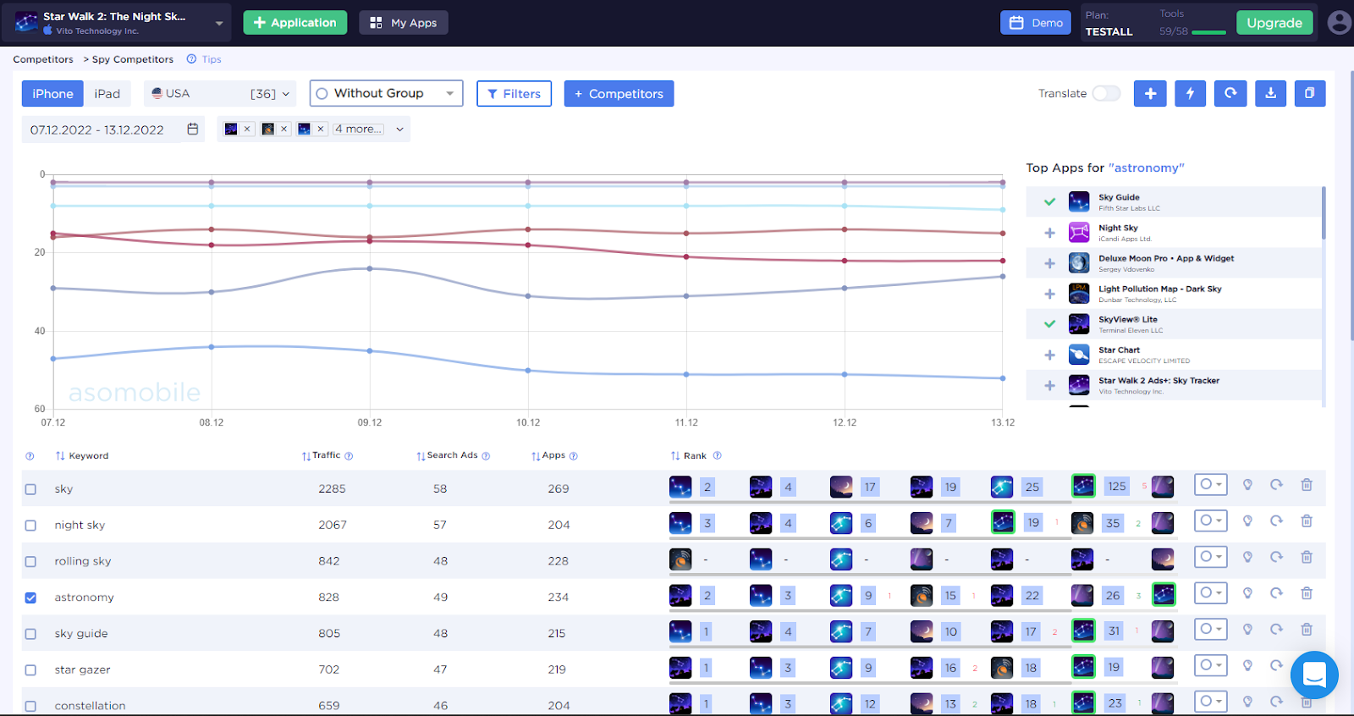Check the sky guide keyword checkbox
Image resolution: width=1354 pixels, height=716 pixels.
coord(30,634)
